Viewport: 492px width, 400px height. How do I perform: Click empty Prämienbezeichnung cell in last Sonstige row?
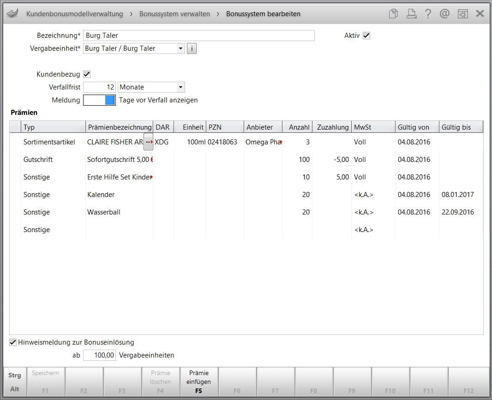click(x=119, y=230)
